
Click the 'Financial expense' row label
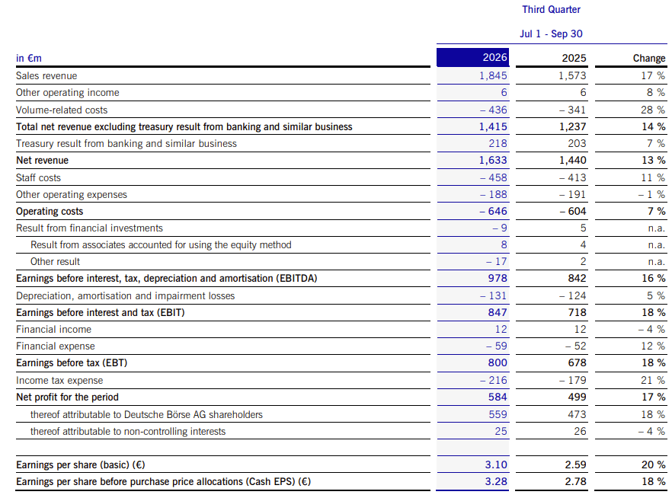coord(56,346)
